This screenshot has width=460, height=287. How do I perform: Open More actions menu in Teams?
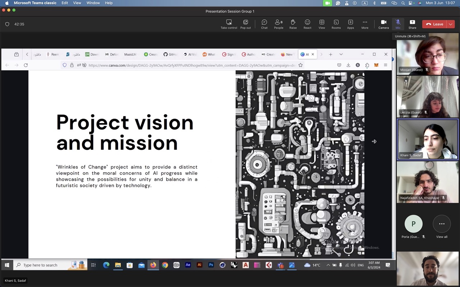tap(365, 24)
